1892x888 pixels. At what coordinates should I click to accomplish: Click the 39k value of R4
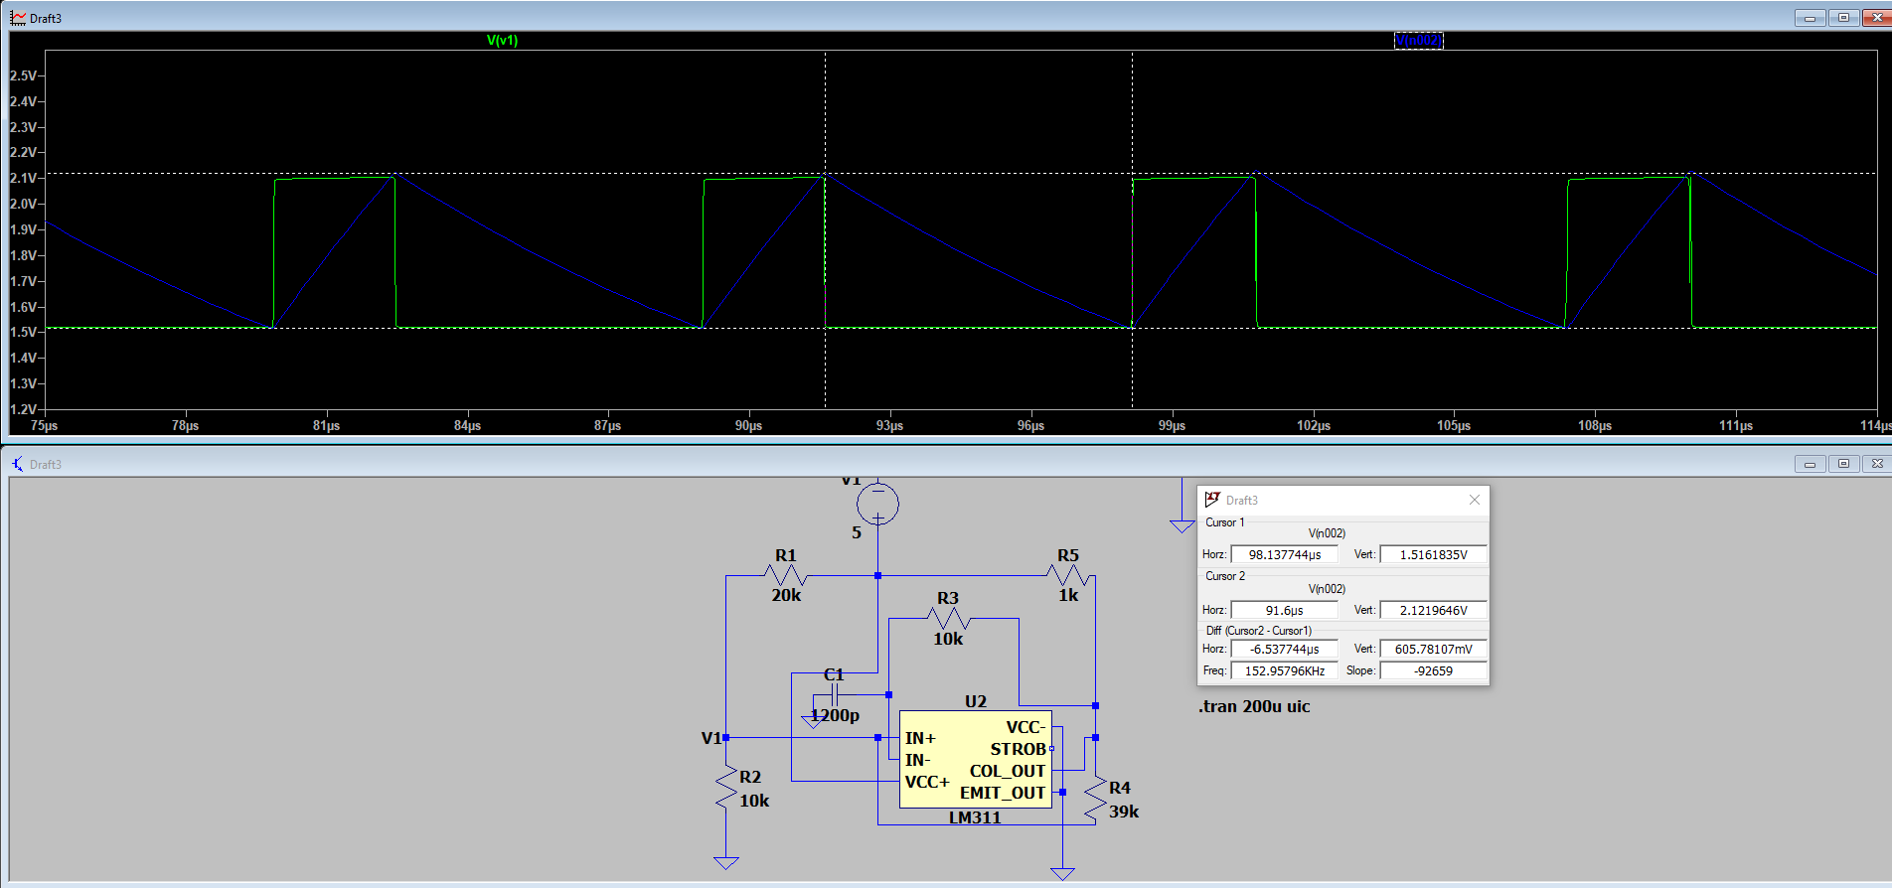click(x=1124, y=812)
